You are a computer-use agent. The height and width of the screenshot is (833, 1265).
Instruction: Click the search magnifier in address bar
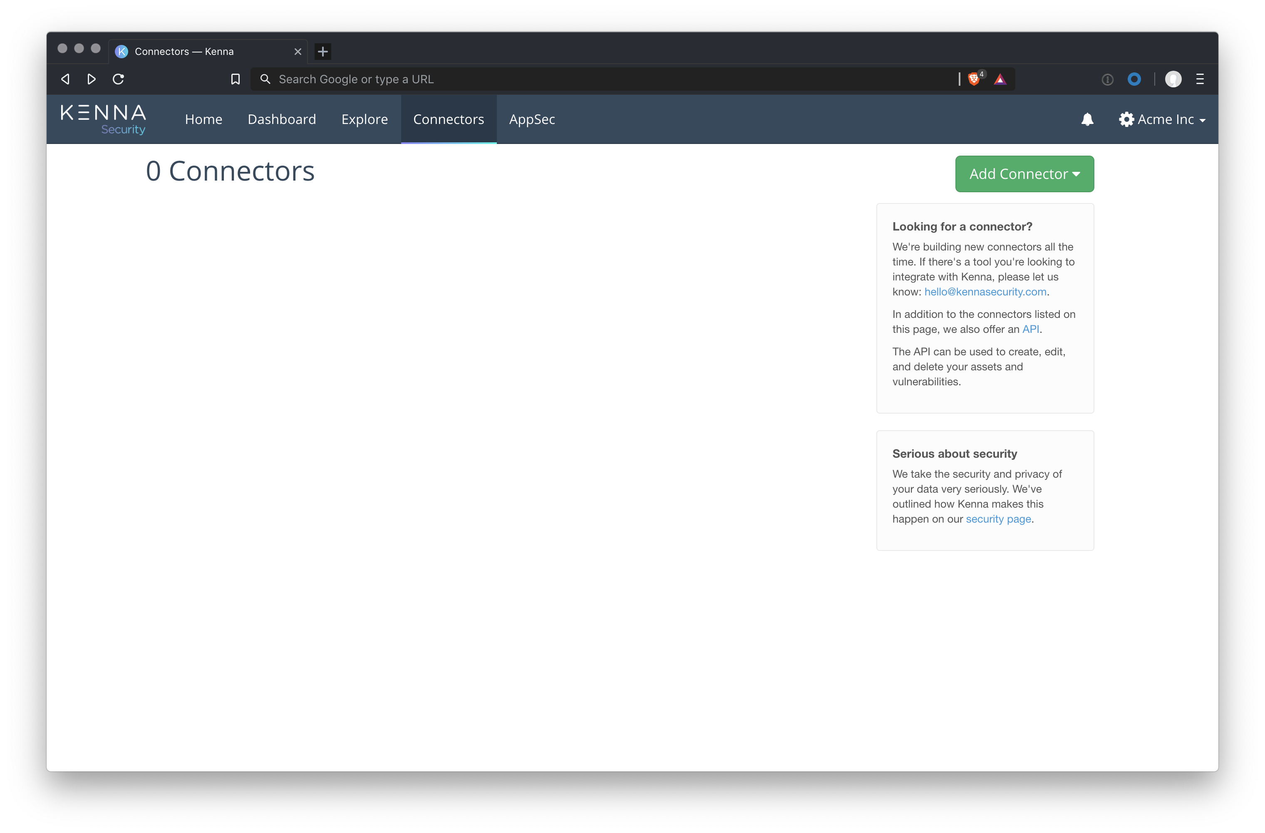(x=265, y=79)
